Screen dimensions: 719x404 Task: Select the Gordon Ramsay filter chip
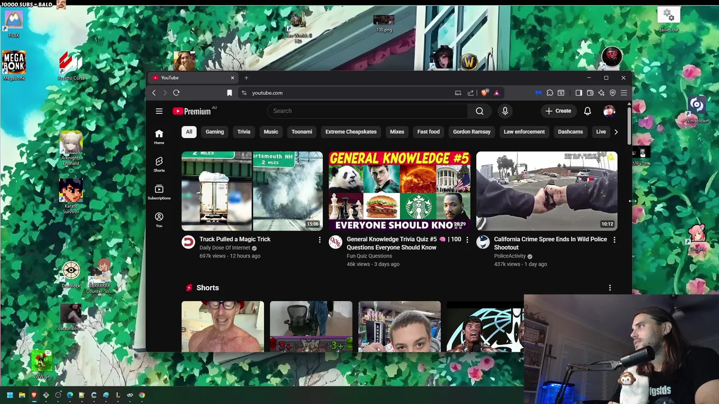[x=472, y=132]
